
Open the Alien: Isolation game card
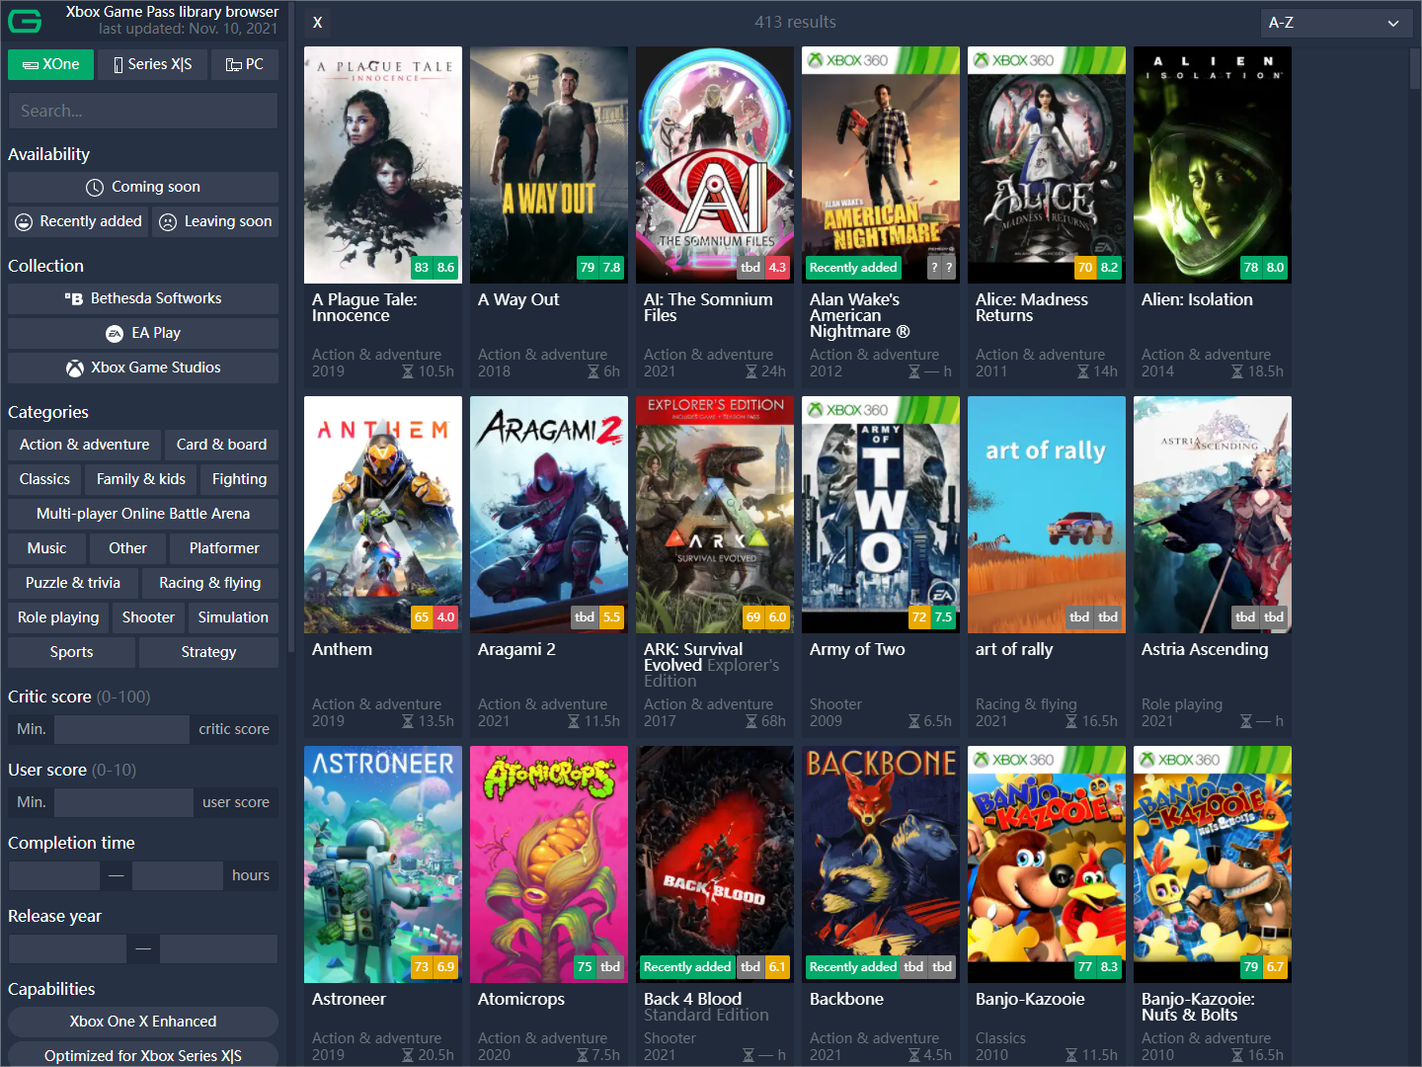1212,164
